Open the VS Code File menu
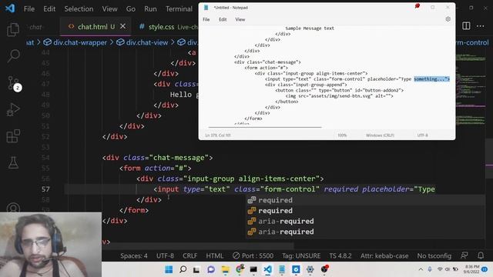This screenshot has width=493, height=277. (29, 8)
